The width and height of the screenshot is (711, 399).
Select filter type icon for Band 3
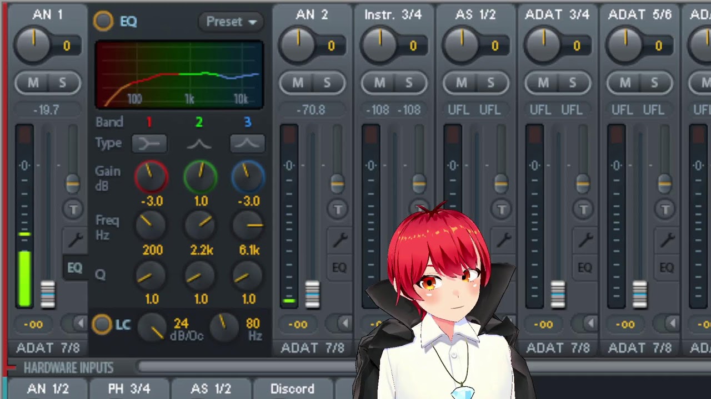pos(247,144)
